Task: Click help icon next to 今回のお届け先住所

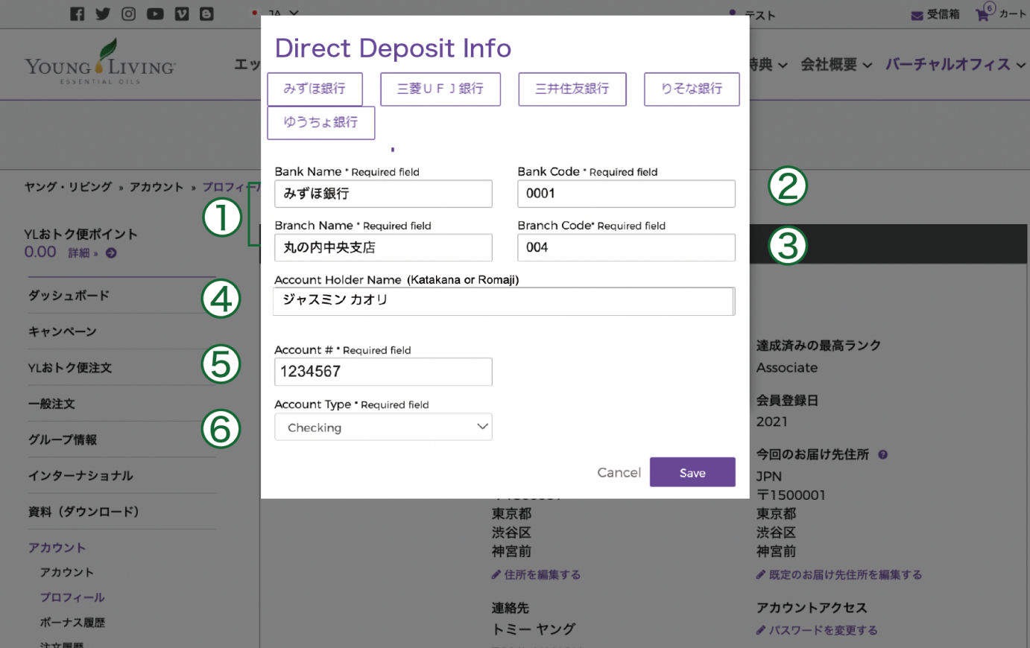Action: (x=882, y=454)
